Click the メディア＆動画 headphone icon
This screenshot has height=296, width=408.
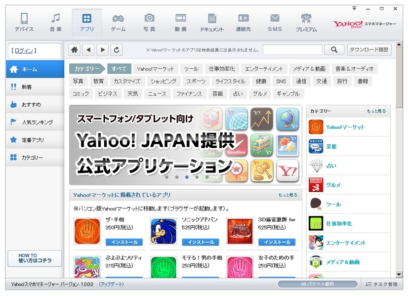pyautogui.click(x=316, y=262)
